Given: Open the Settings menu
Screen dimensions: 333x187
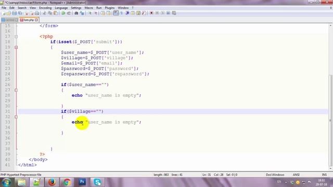Looking at the screenshot, I should click(76, 8).
